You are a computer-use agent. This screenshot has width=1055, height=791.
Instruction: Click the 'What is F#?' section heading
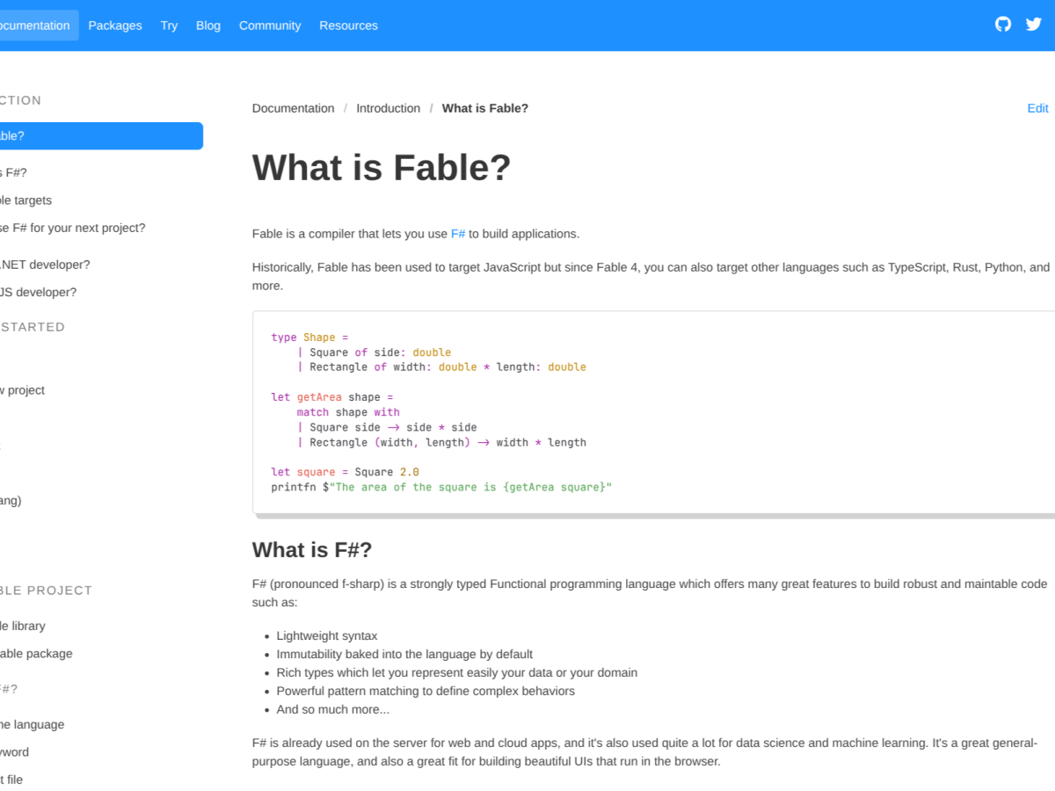pyautogui.click(x=312, y=550)
